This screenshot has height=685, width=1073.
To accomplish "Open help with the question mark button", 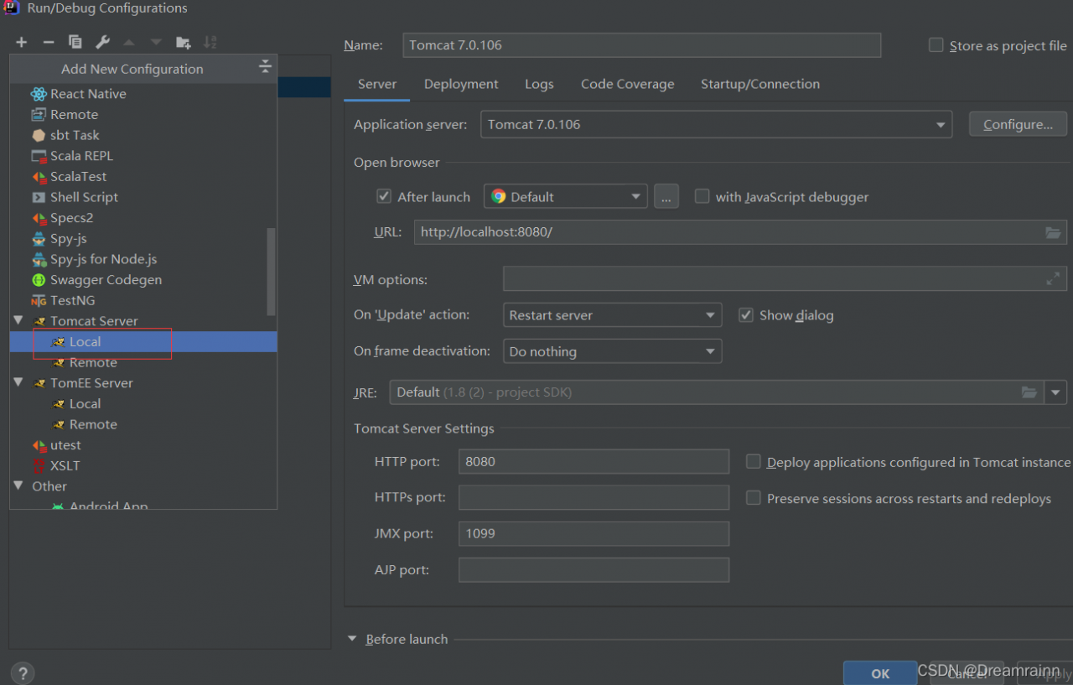I will [x=23, y=672].
